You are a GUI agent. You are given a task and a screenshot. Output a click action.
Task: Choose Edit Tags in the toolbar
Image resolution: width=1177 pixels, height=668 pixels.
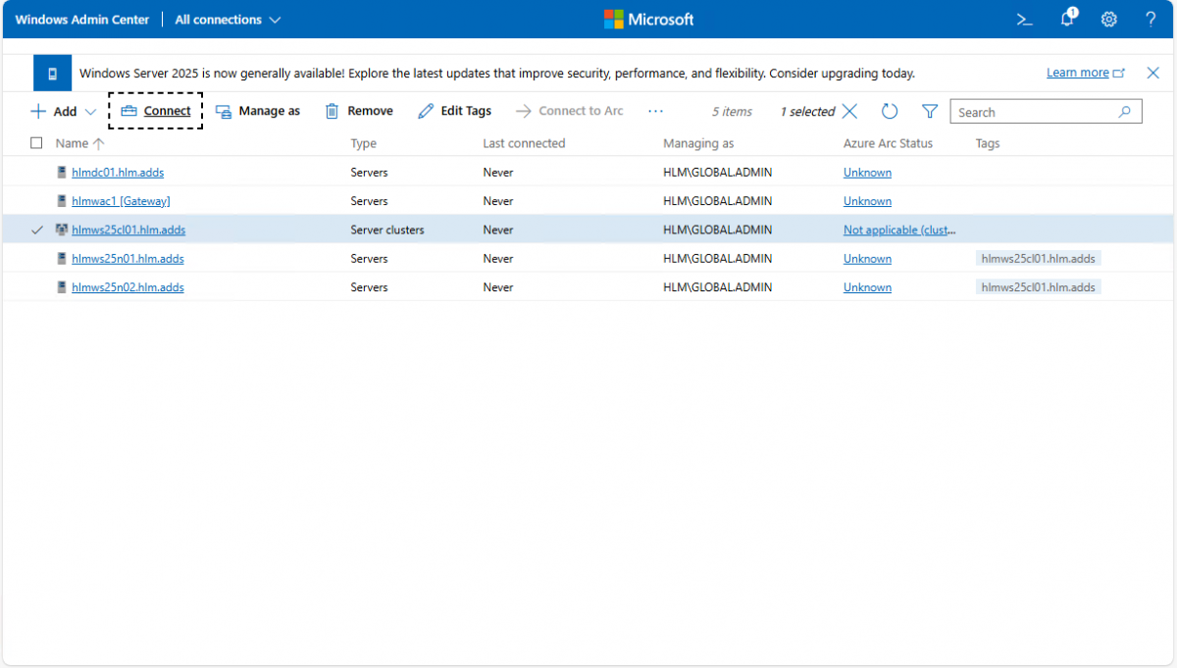click(455, 112)
